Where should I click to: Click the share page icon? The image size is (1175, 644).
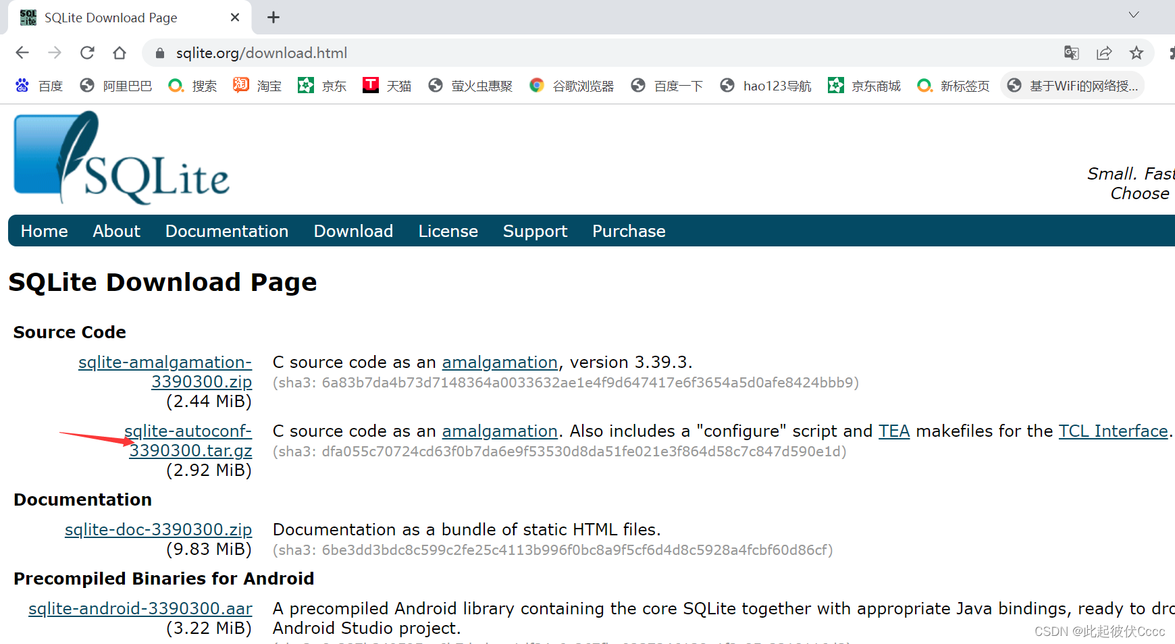coord(1104,53)
